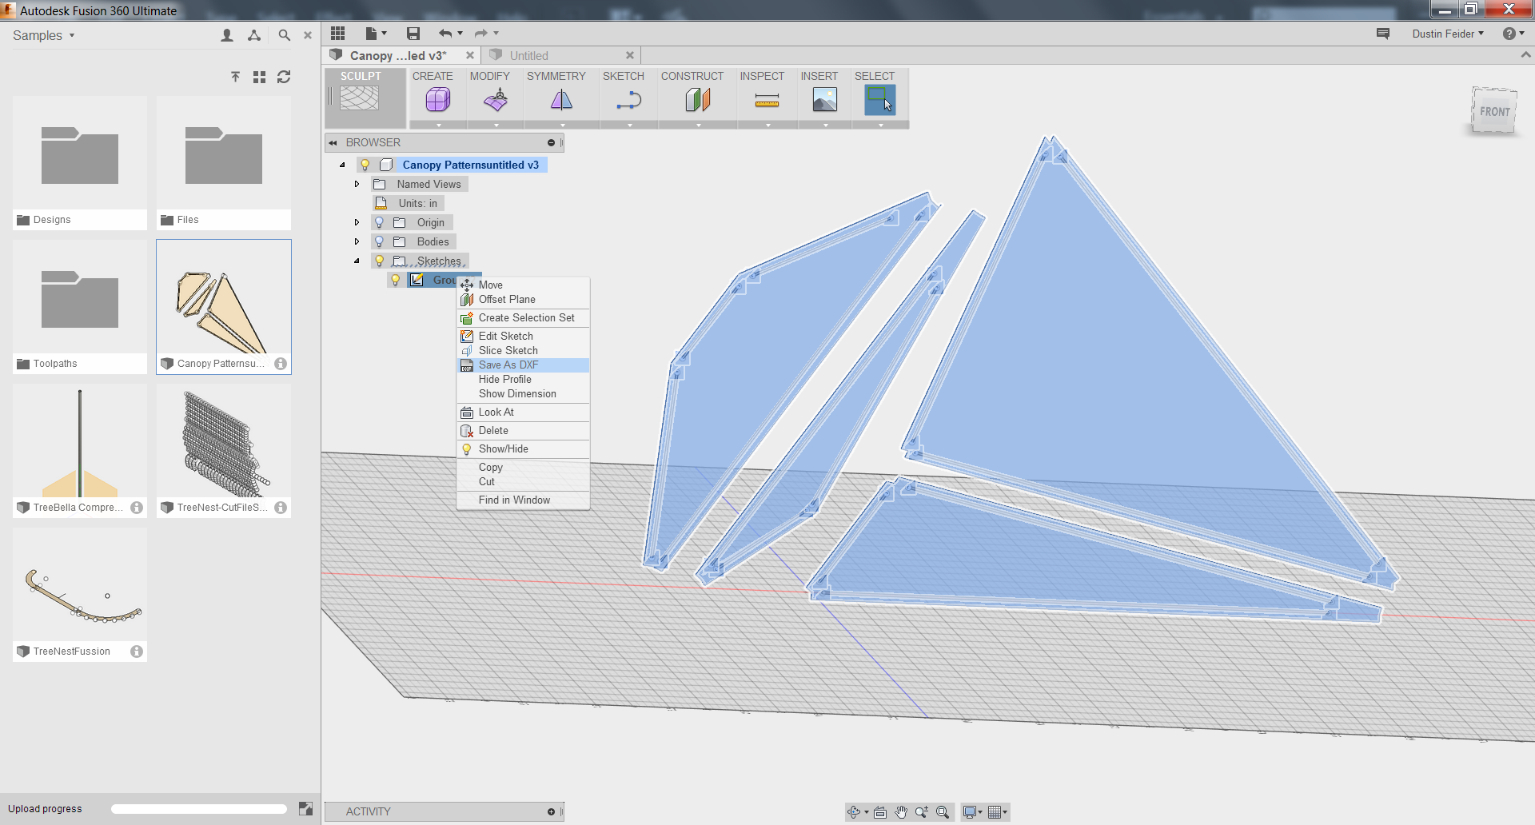Screen dimensions: 1535x825
Task: Show info for Canopy Patternsu design
Action: [x=281, y=364]
